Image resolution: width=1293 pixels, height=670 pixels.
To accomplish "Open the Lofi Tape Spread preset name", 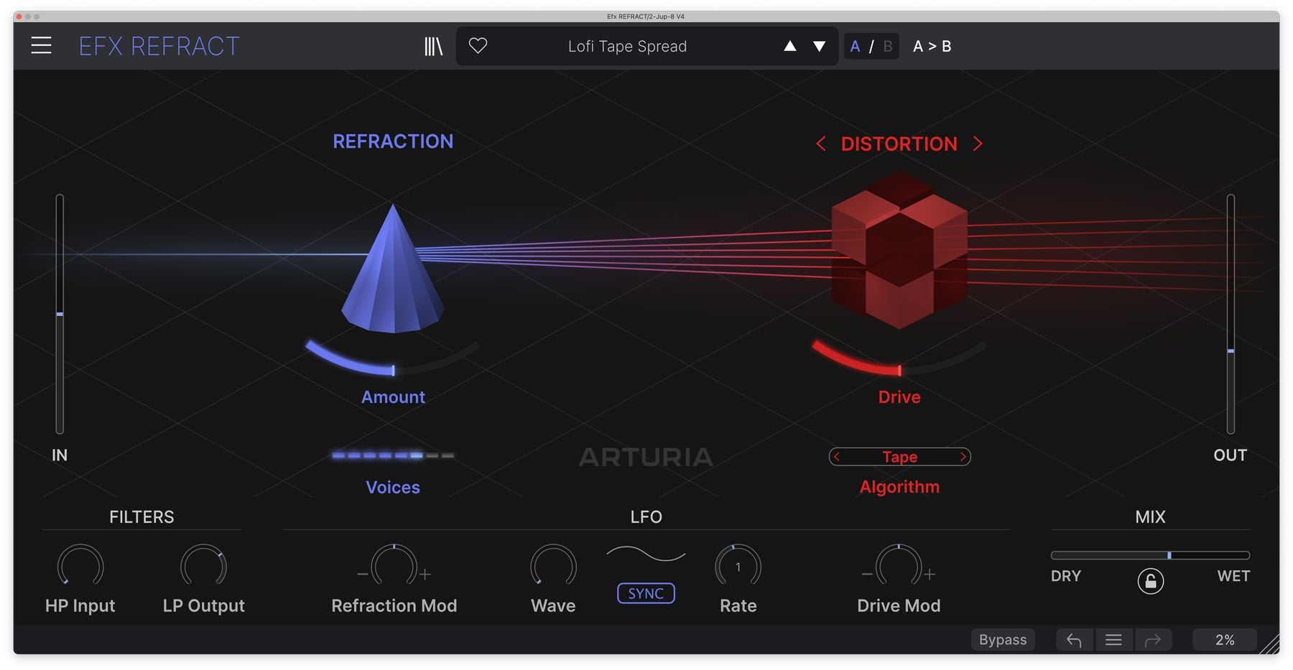I will [627, 47].
